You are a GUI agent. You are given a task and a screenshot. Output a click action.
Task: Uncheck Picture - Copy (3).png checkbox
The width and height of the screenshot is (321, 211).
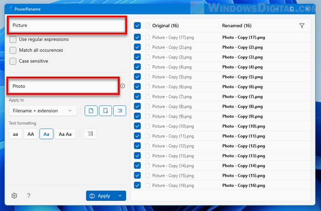click(x=138, y=57)
